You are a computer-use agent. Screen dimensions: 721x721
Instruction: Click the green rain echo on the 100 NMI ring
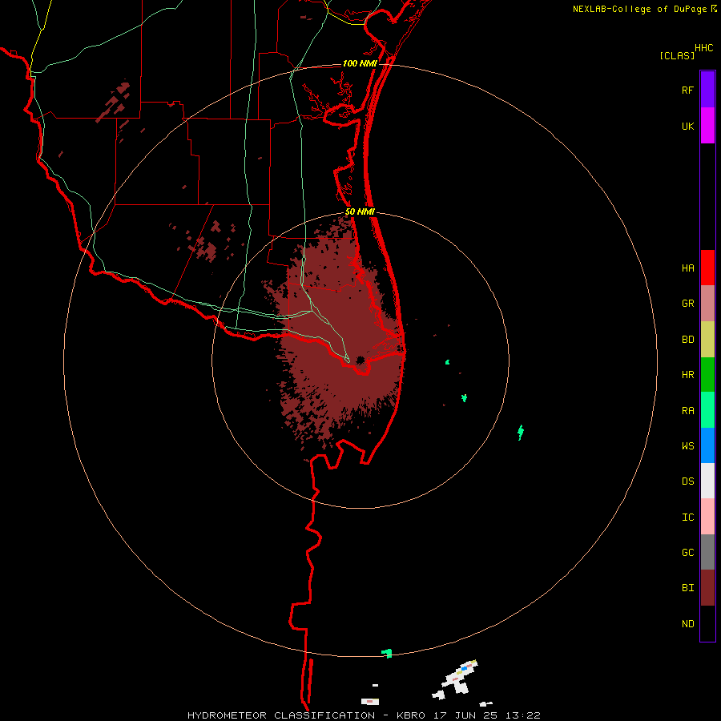(x=387, y=653)
